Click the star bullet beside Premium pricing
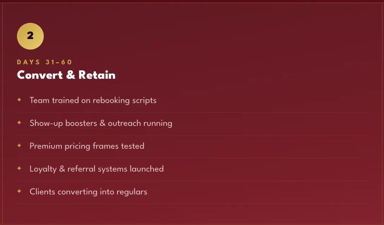This screenshot has height=225, width=384. click(19, 146)
